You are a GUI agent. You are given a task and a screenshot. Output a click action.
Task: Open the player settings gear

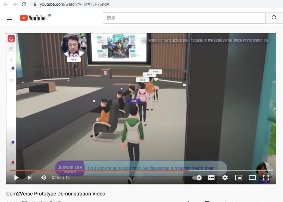tap(225, 178)
